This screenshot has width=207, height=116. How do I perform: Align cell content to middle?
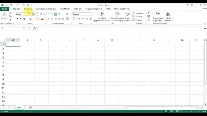[x=52, y=14]
